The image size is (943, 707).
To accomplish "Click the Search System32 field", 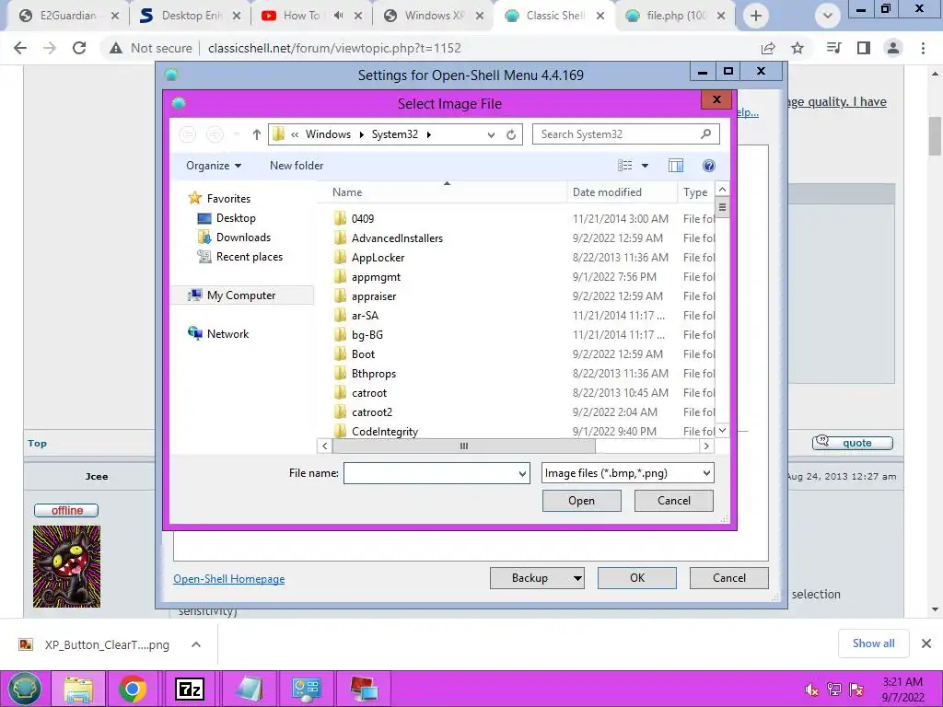I will pyautogui.click(x=618, y=134).
